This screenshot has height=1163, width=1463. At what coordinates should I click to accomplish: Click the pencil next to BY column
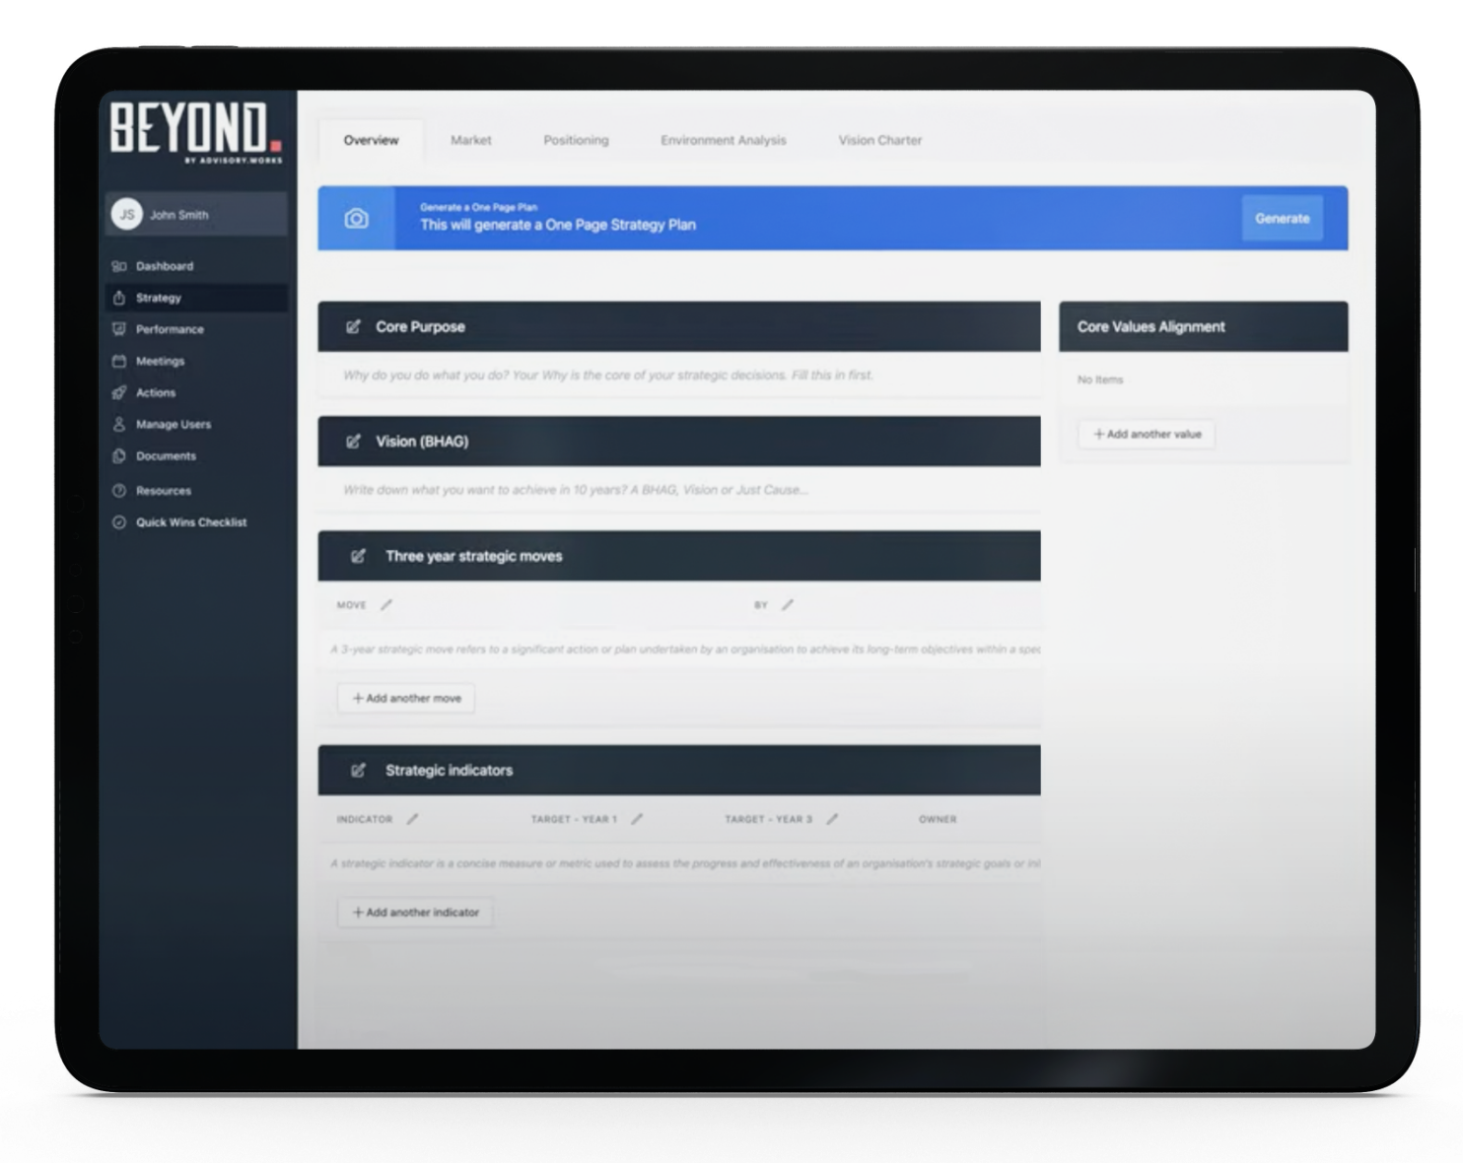click(788, 604)
